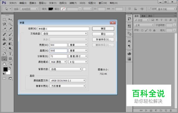Change screen mode in toolbox
The width and height of the screenshot is (178, 113).
tap(10, 78)
